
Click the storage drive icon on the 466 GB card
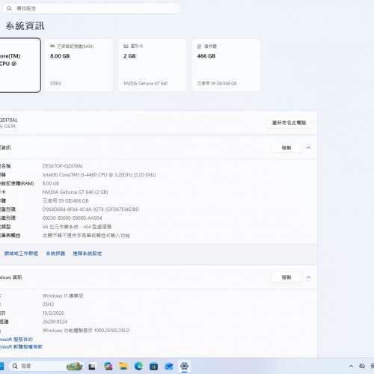199,46
